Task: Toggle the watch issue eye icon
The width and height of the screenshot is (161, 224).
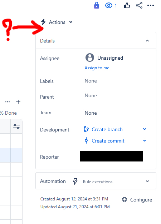Action: (x=109, y=6)
